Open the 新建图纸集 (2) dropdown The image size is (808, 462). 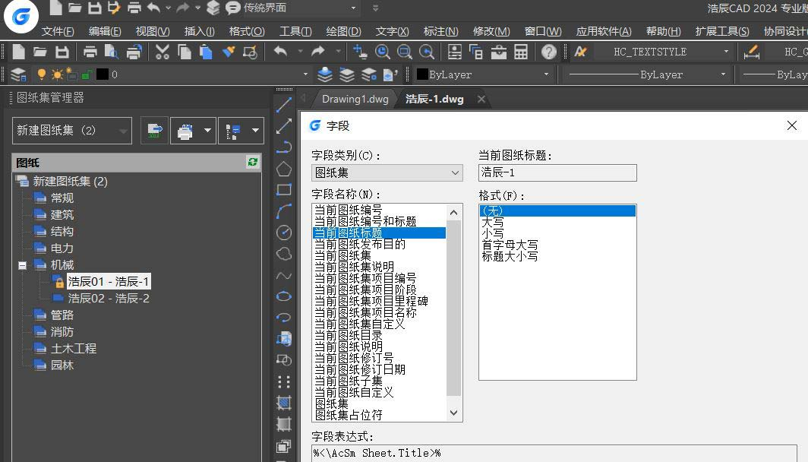pos(72,131)
